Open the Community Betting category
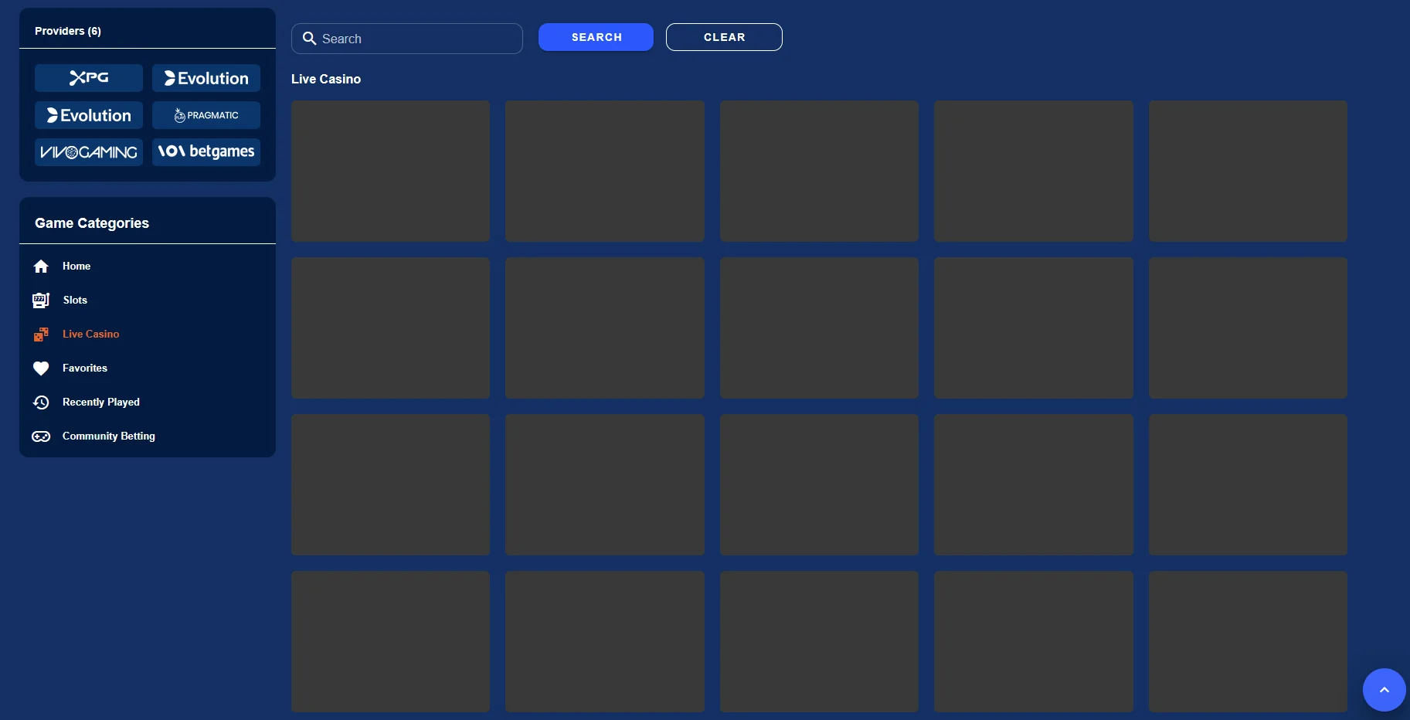 pos(108,436)
